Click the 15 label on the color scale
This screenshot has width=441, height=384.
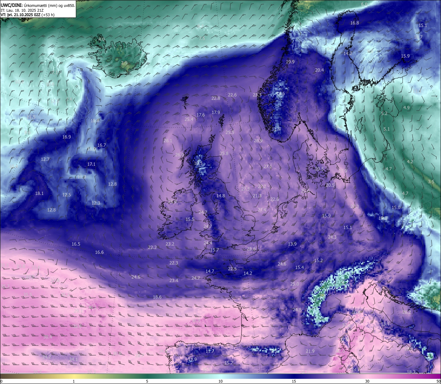click(x=294, y=381)
